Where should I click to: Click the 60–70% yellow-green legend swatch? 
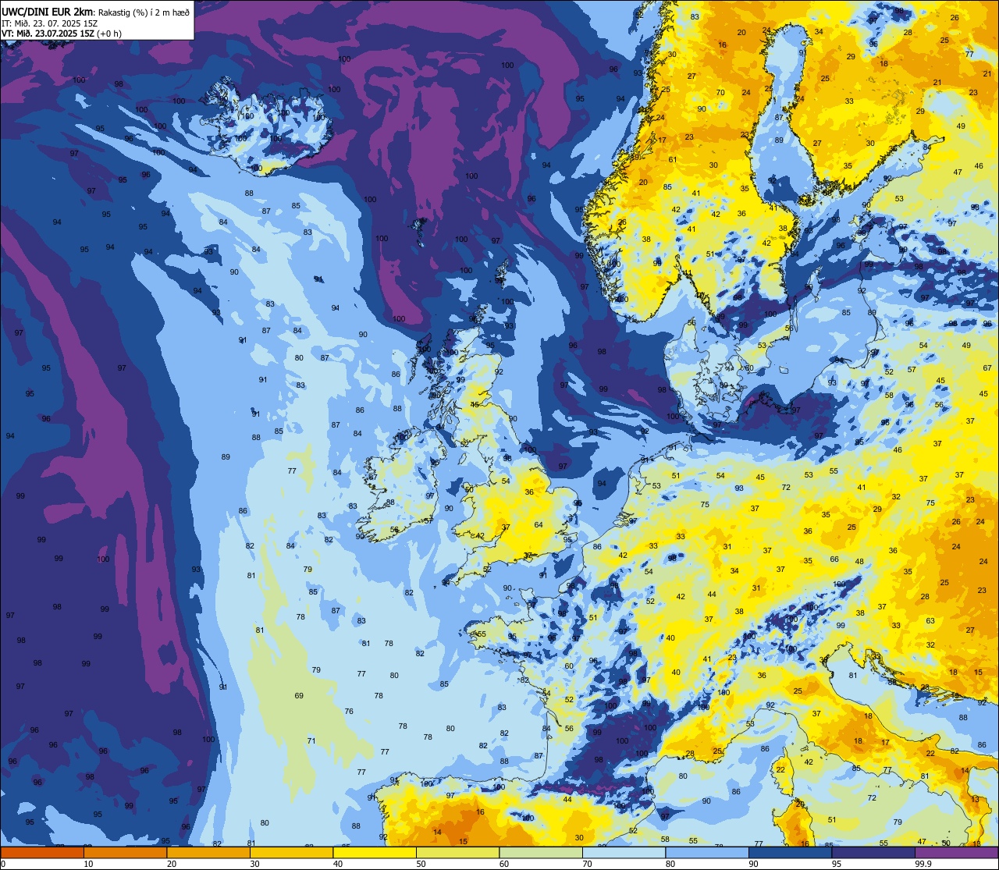[541, 853]
